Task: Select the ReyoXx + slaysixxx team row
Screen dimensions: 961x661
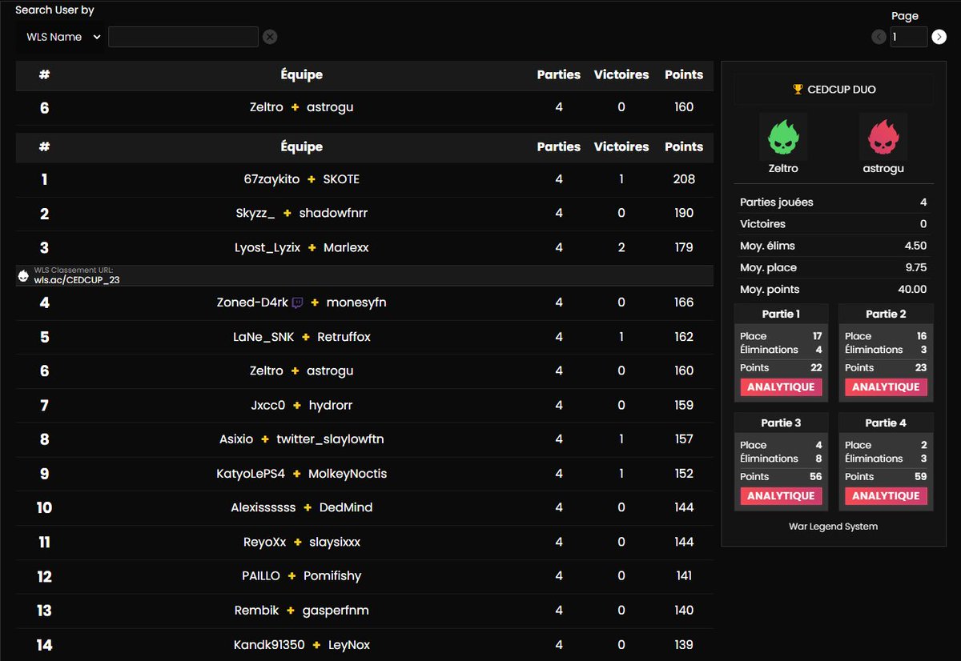Action: coord(364,543)
